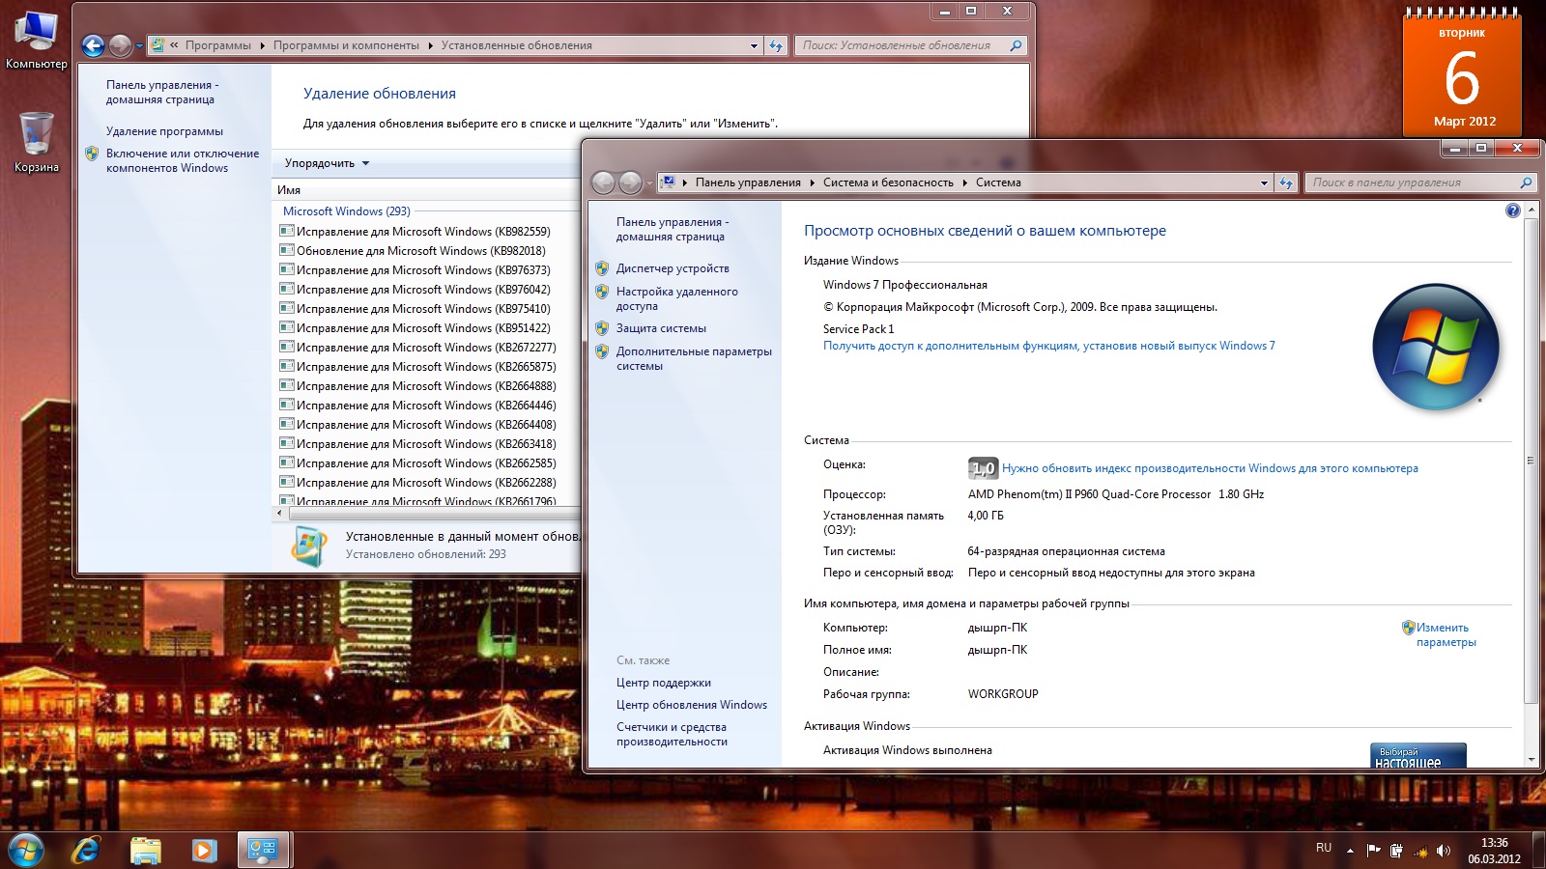The height and width of the screenshot is (869, 1546).
Task: Show hidden tray icons arrow
Action: click(1350, 851)
